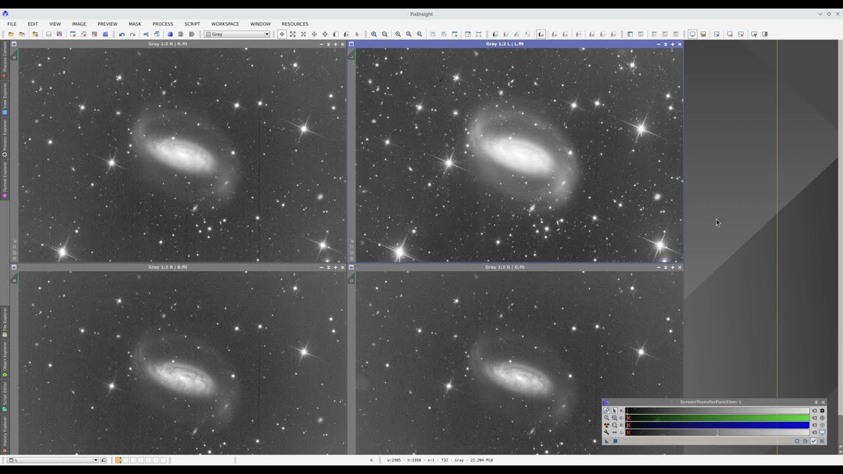Click STF new instance triangle icon

(607, 441)
